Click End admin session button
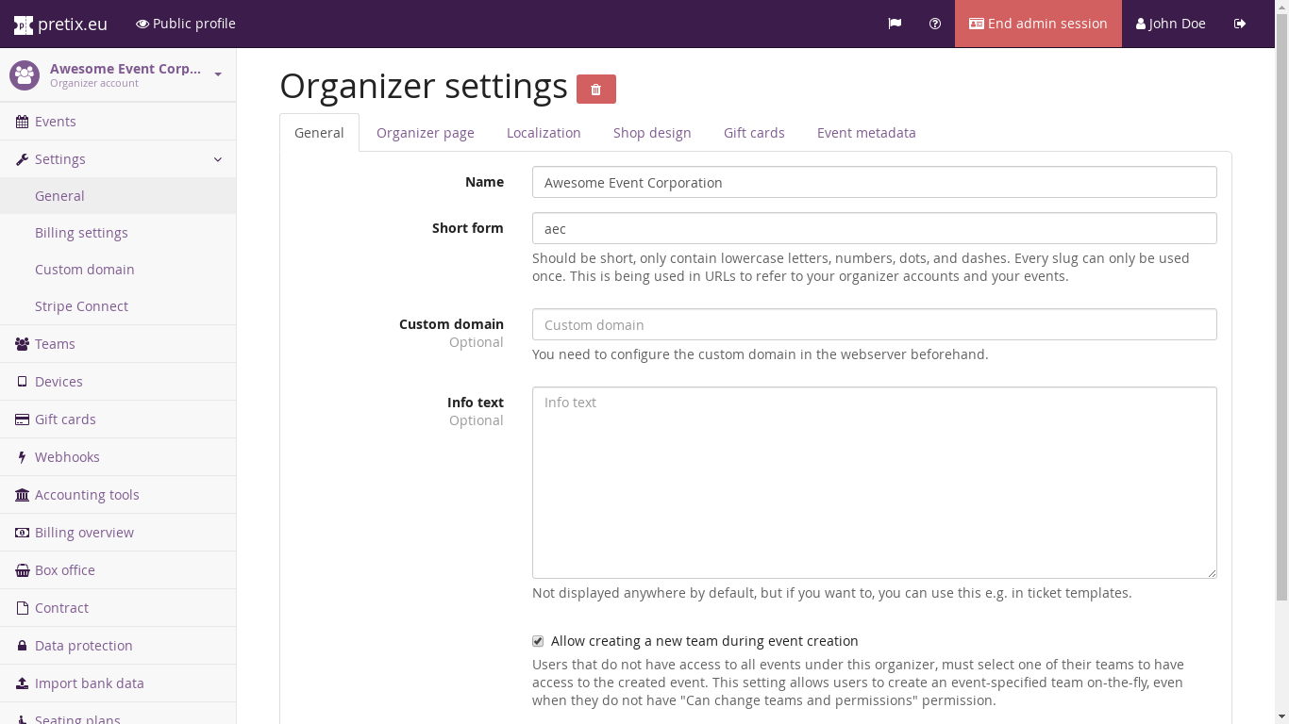 1038,24
